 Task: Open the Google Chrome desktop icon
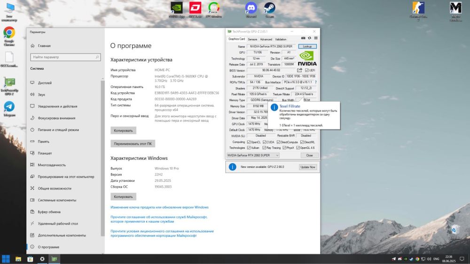pyautogui.click(x=9, y=37)
